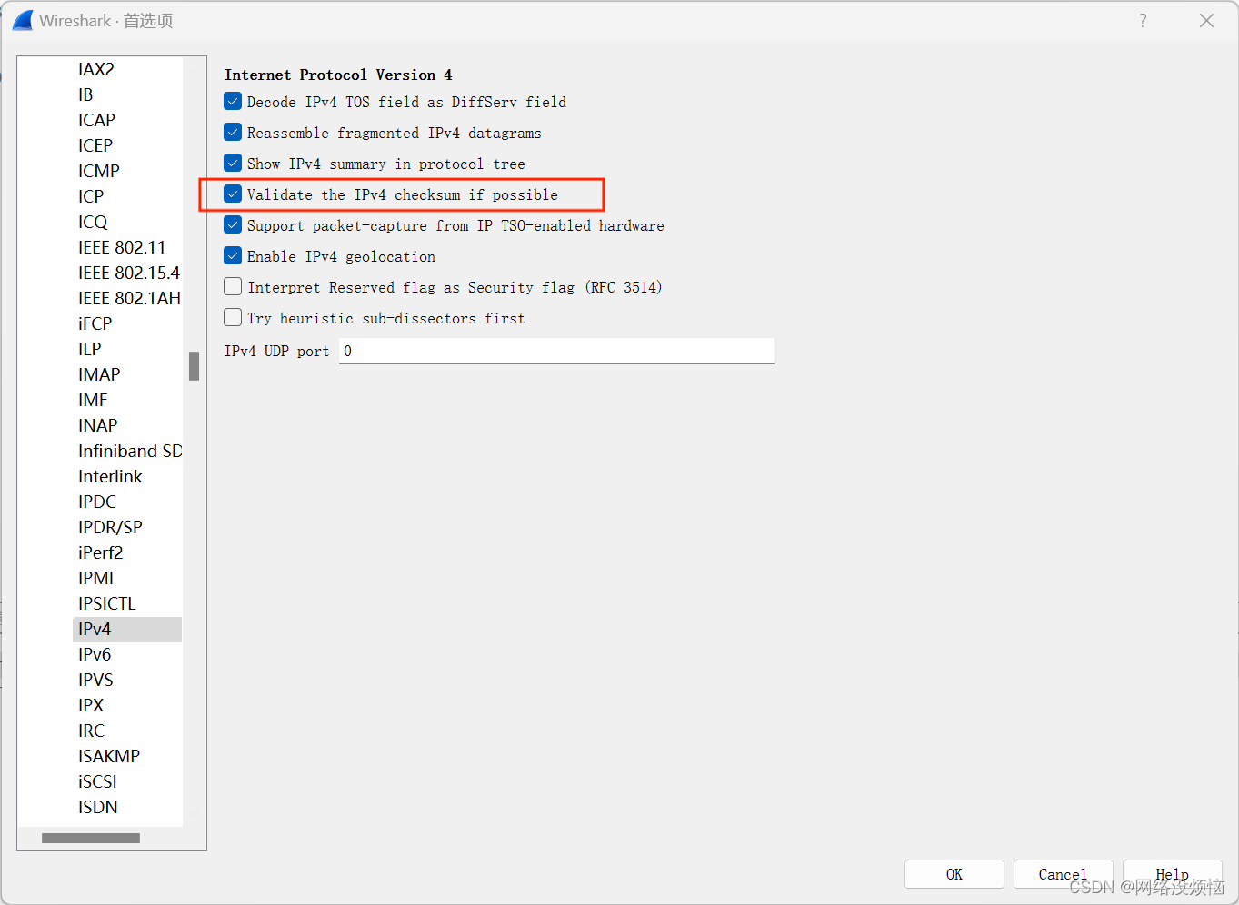
Task: Toggle Support packet-capture from IP TSO-enabled hardware
Action: tap(233, 225)
